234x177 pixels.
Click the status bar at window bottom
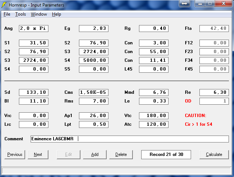click(116, 170)
